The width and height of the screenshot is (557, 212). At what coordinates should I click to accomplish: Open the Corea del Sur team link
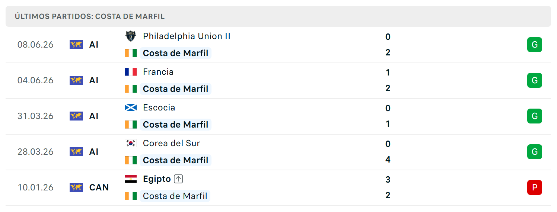coord(171,143)
